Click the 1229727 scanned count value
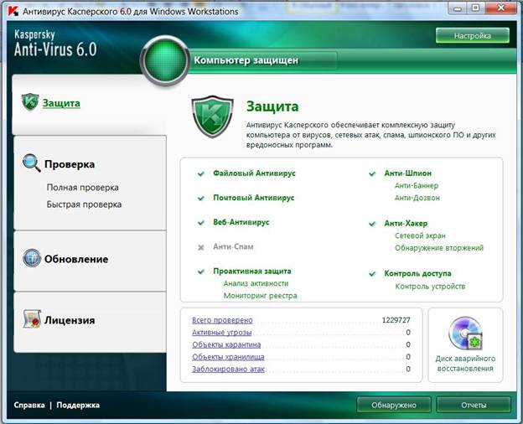The image size is (523, 424). [x=396, y=320]
